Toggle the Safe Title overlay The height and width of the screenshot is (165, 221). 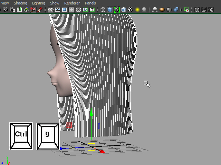[92, 10]
